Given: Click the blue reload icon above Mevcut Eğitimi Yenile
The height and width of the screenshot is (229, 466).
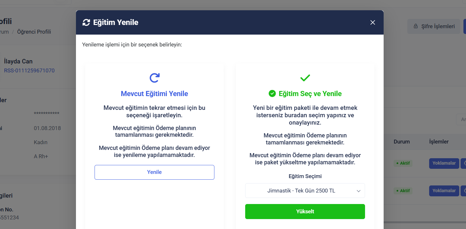Looking at the screenshot, I should click(x=154, y=78).
